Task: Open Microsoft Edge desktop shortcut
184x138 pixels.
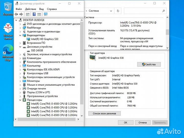Action: click(x=8, y=53)
